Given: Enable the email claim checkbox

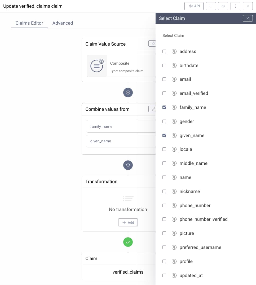Looking at the screenshot, I should tap(164, 79).
